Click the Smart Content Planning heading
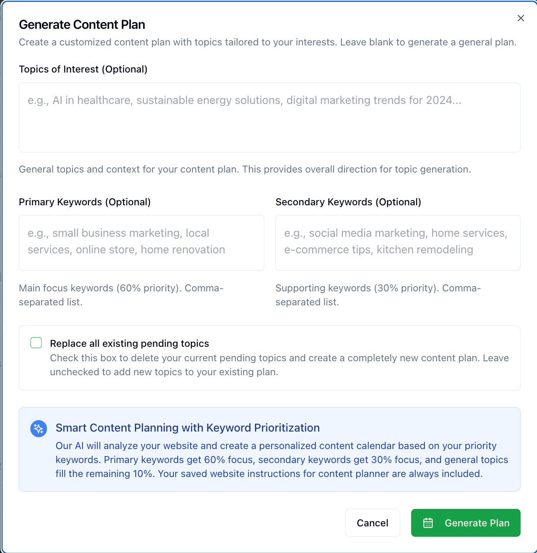This screenshot has height=553, width=537. [187, 428]
